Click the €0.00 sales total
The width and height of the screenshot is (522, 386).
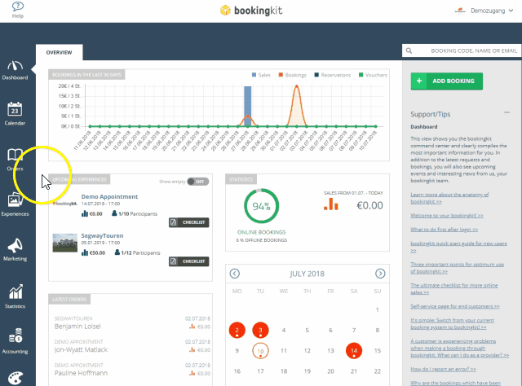369,205
